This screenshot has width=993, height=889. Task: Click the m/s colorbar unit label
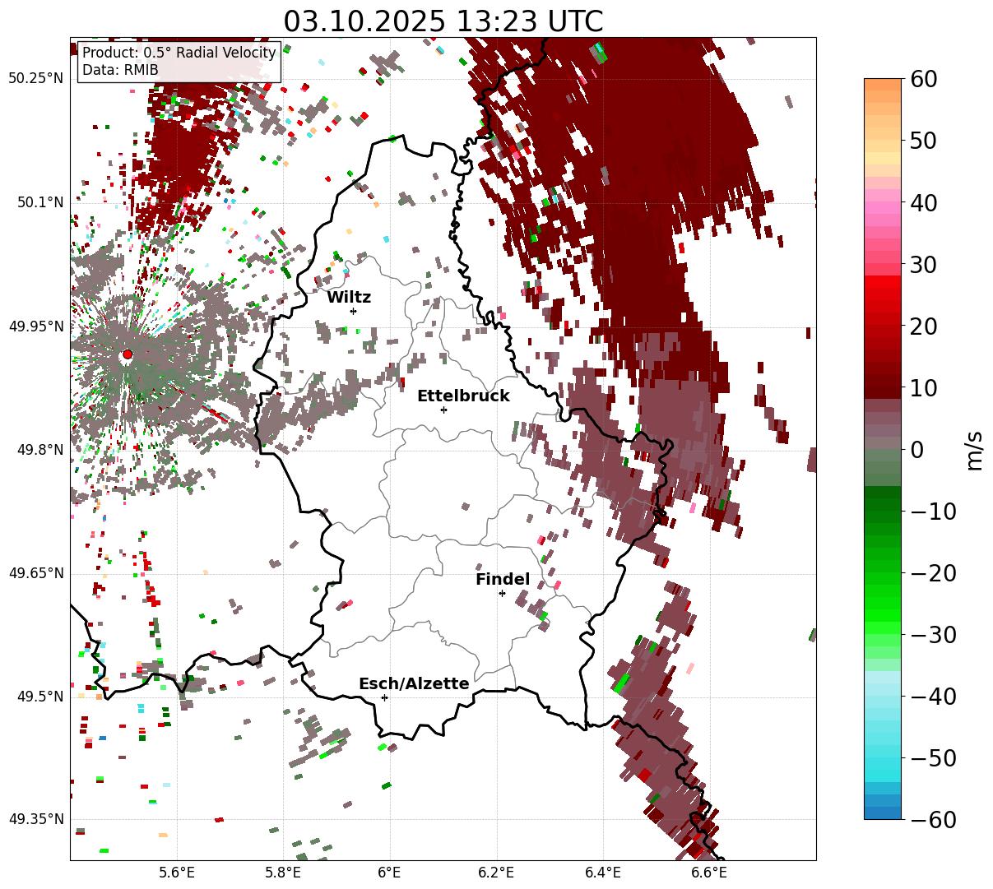coord(973,449)
